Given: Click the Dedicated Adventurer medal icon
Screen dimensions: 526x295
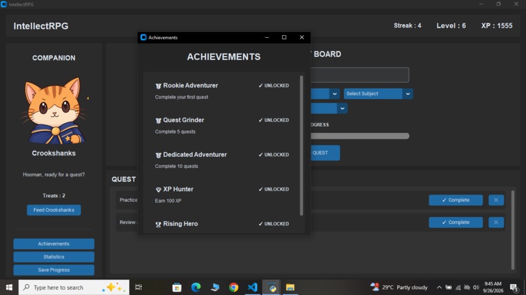Looking at the screenshot, I should click(x=159, y=155).
